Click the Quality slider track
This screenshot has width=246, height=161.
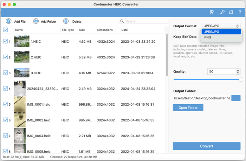(206, 80)
